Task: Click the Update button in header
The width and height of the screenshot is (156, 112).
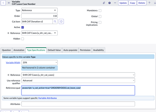Action: click(123, 3)
